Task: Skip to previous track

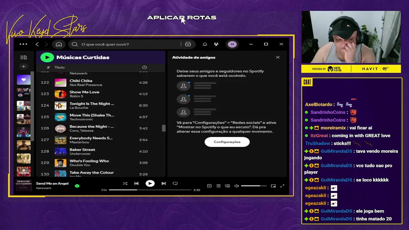Action: tap(136, 183)
